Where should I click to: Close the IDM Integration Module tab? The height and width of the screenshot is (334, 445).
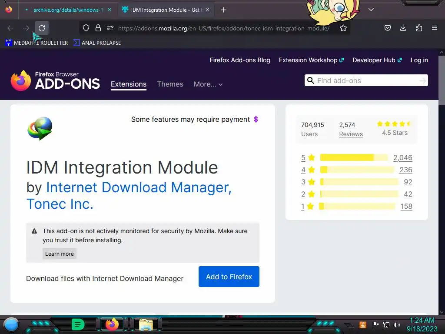click(207, 10)
